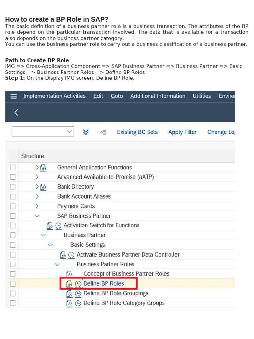Tick checkbox for Concept of Business Partner Roles row
The width and height of the screenshot is (254, 339).
tap(13, 274)
